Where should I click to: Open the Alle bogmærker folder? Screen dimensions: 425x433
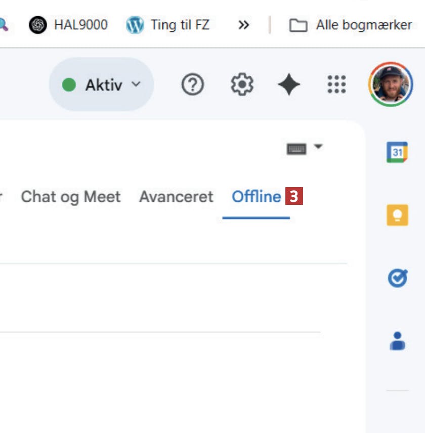point(350,25)
